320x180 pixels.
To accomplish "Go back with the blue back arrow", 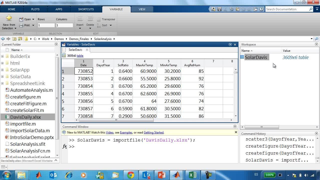I will point(3,39).
